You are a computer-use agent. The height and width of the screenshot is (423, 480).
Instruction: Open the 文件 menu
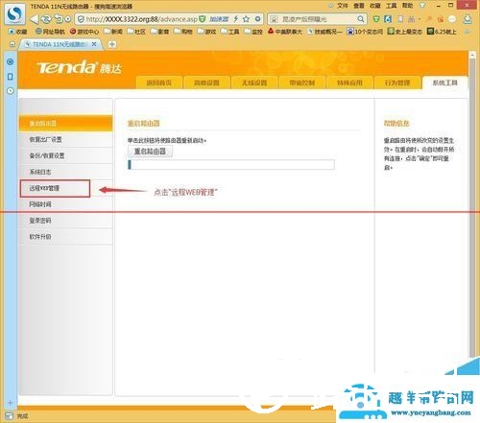[343, 6]
